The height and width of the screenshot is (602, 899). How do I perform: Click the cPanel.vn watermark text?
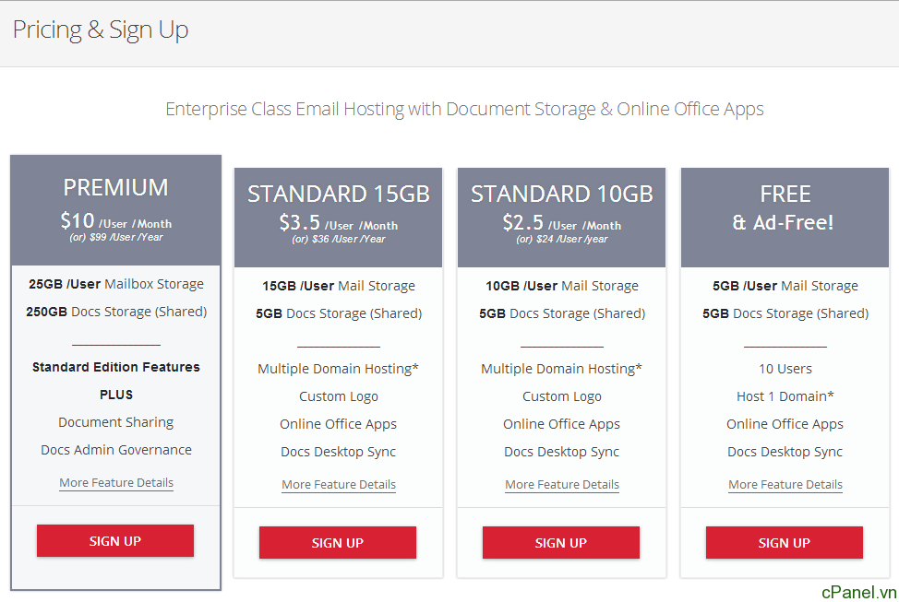[858, 592]
